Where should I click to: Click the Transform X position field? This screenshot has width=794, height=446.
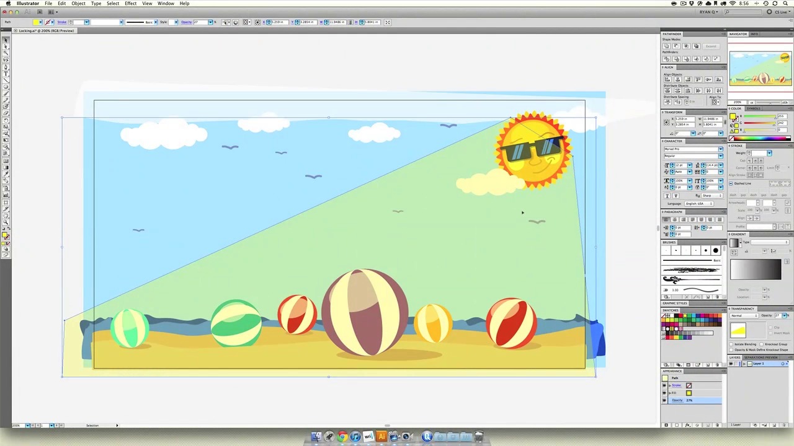685,119
